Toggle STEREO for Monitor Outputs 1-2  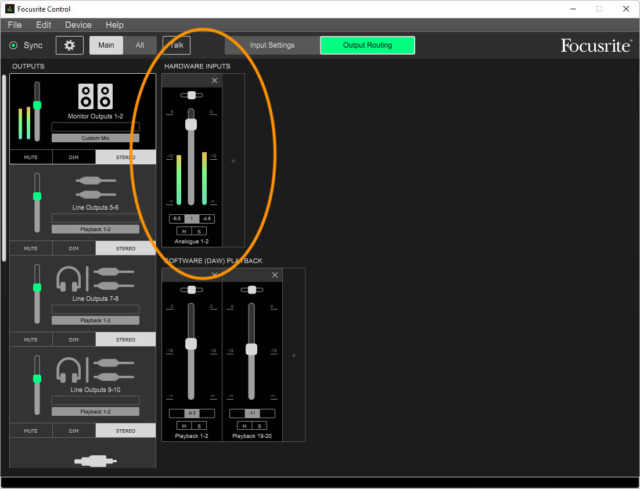click(125, 157)
